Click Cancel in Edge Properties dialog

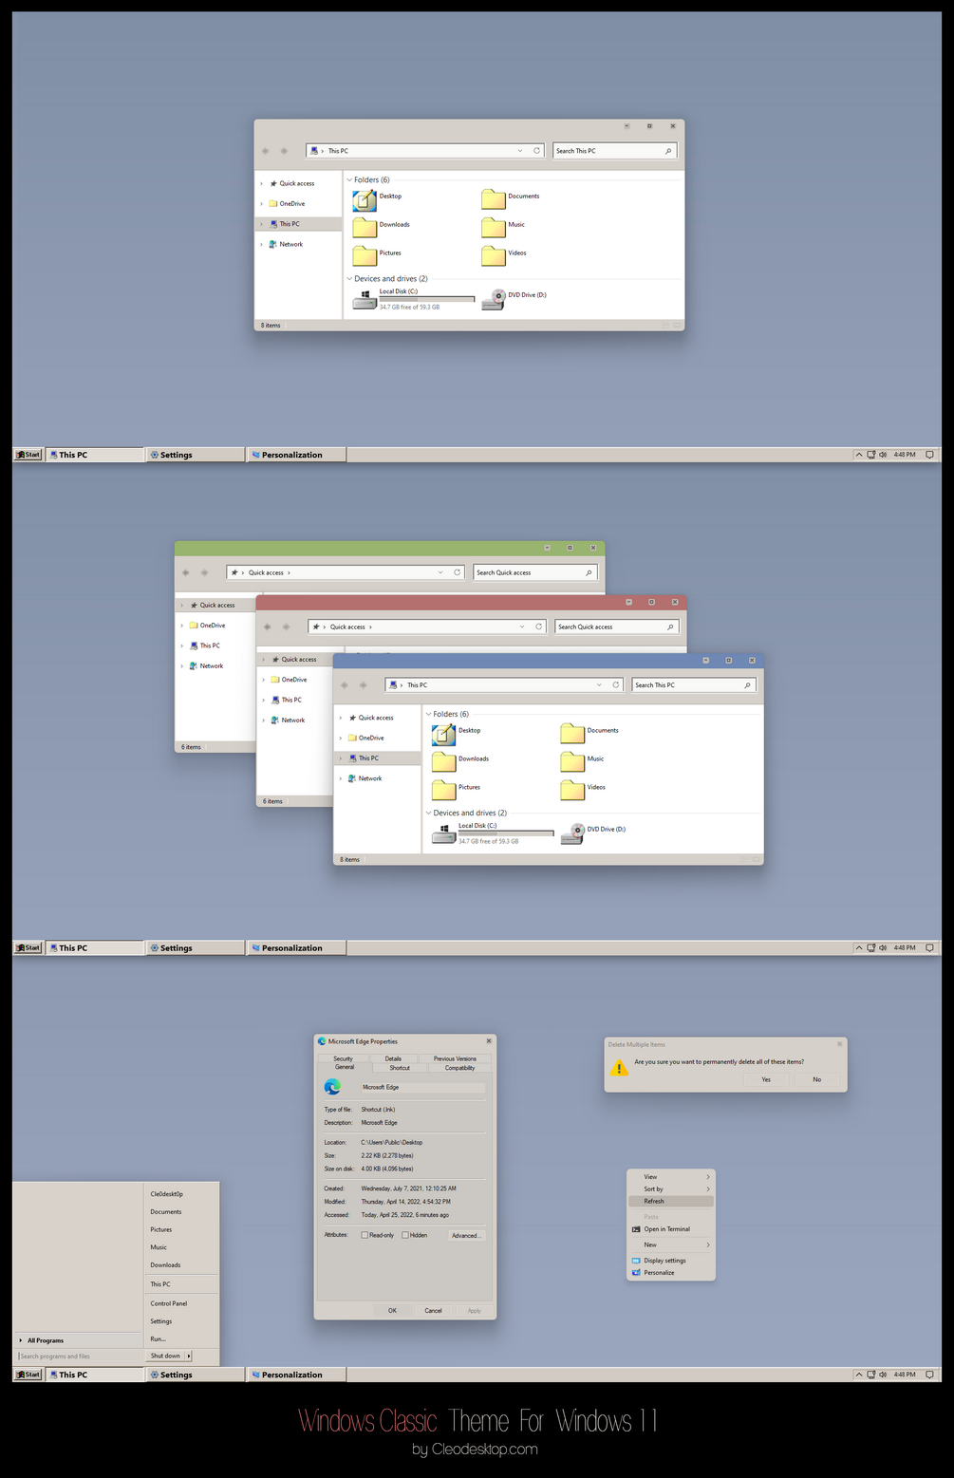[x=433, y=1310]
